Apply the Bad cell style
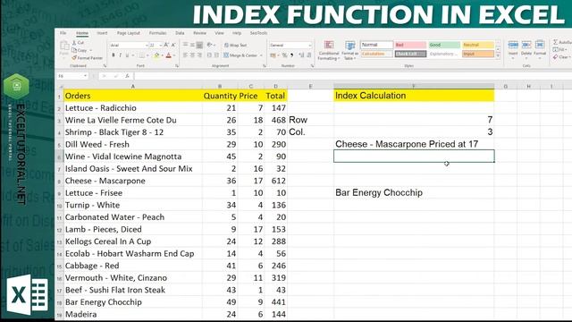Viewport: 572px width, 322px height. (410, 45)
